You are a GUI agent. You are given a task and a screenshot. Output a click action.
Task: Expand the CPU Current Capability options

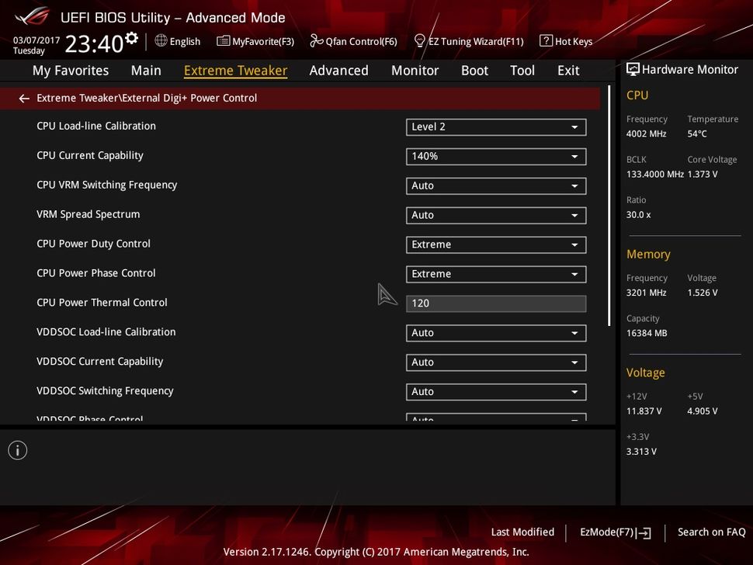click(x=496, y=156)
